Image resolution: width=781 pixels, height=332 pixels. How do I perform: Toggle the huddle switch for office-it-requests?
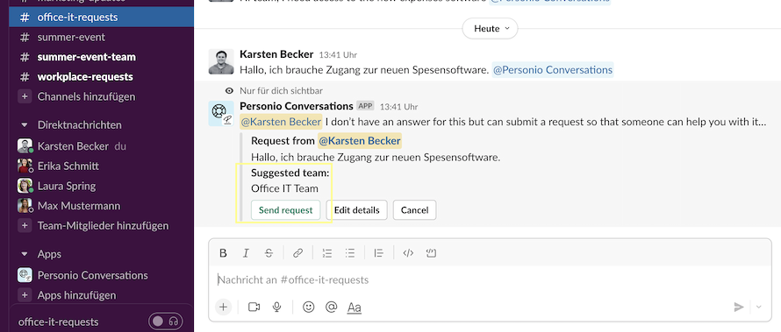(165, 321)
